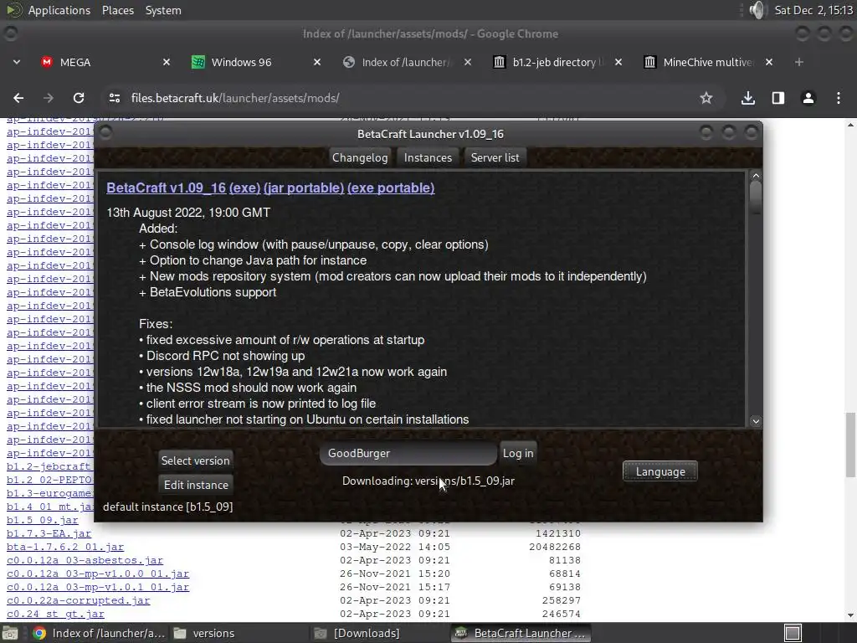
Task: Reload the page in Chrome
Action: (79, 98)
